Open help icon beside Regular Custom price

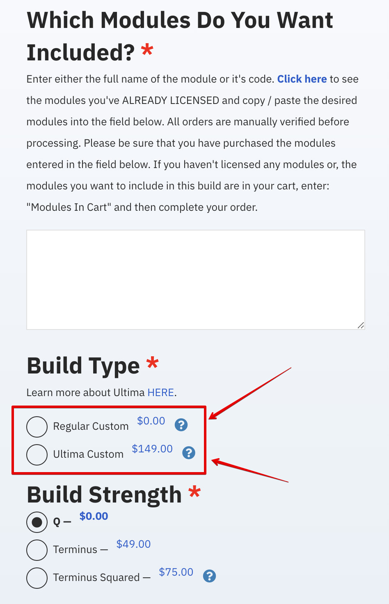181,425
